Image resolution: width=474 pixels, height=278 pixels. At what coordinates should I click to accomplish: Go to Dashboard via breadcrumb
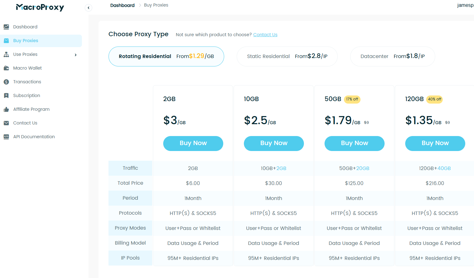(122, 5)
